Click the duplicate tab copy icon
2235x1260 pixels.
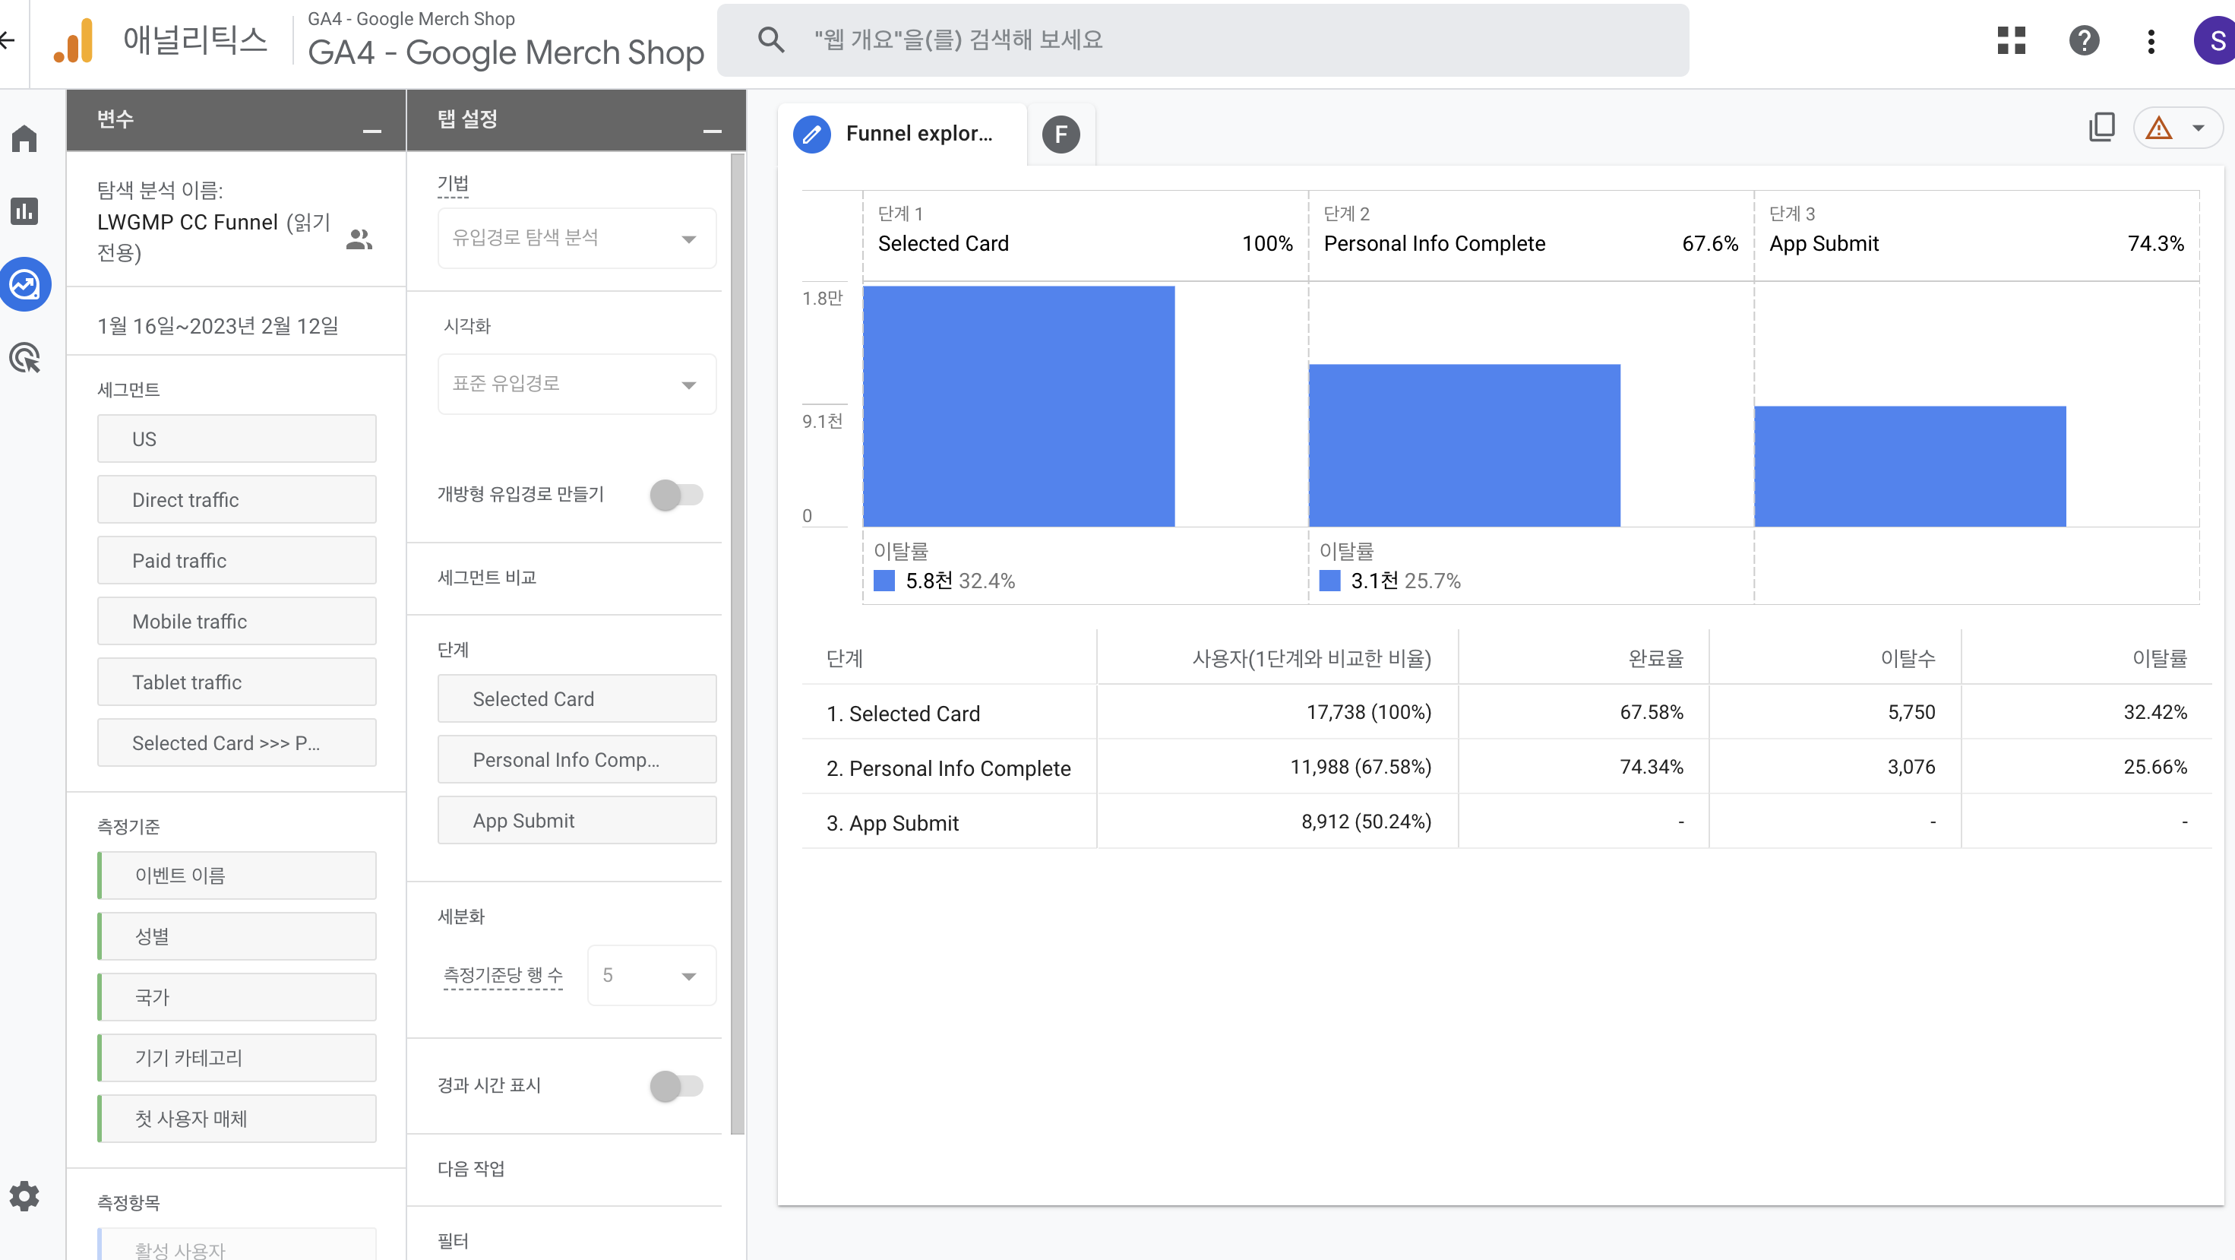2101,128
